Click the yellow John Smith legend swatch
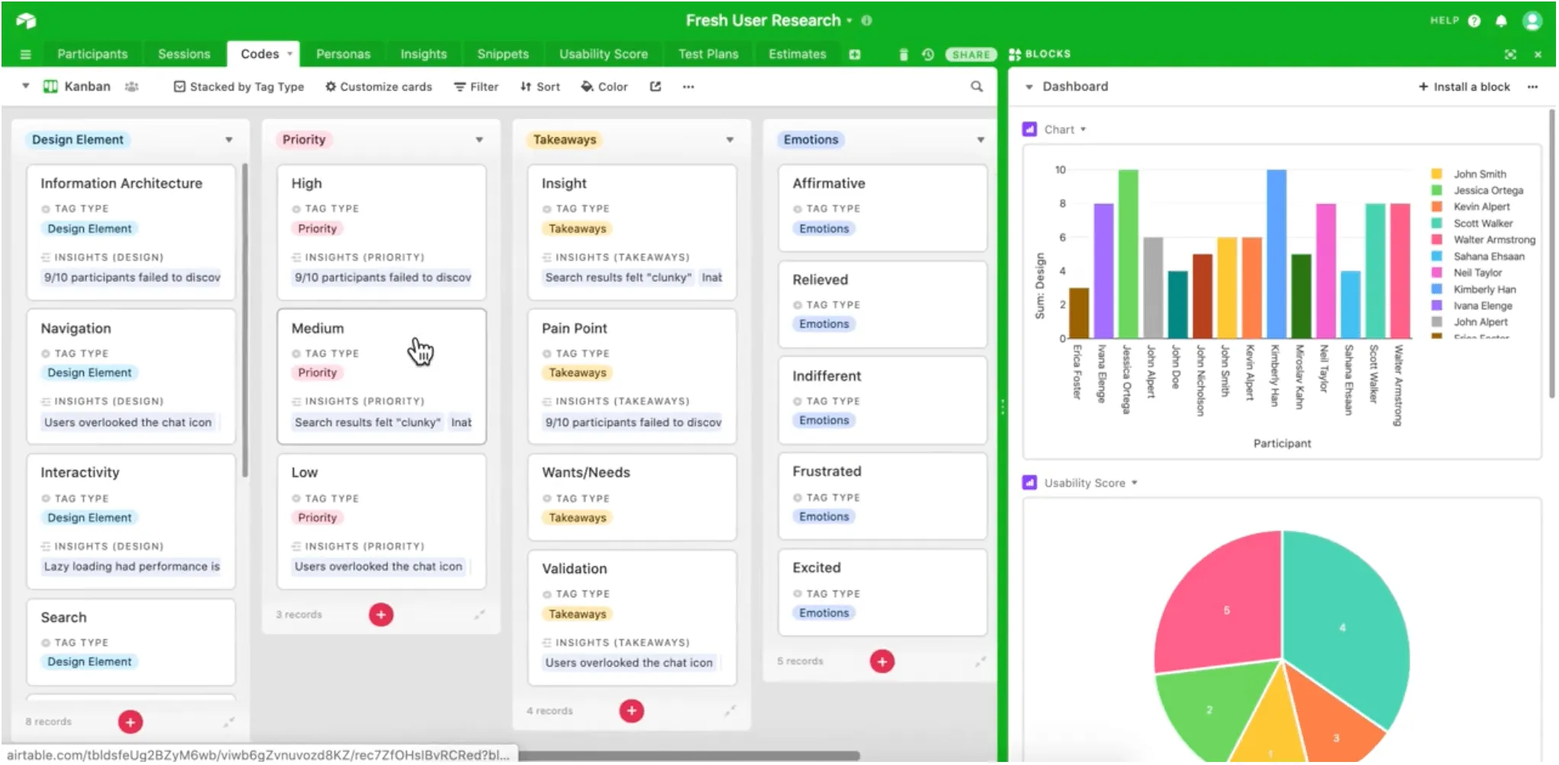The image size is (1559, 765). pyautogui.click(x=1436, y=173)
